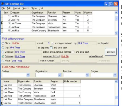Screen dimensions: 122x106
Task: Click the app icon in title bar
Action: [x=2, y=4]
